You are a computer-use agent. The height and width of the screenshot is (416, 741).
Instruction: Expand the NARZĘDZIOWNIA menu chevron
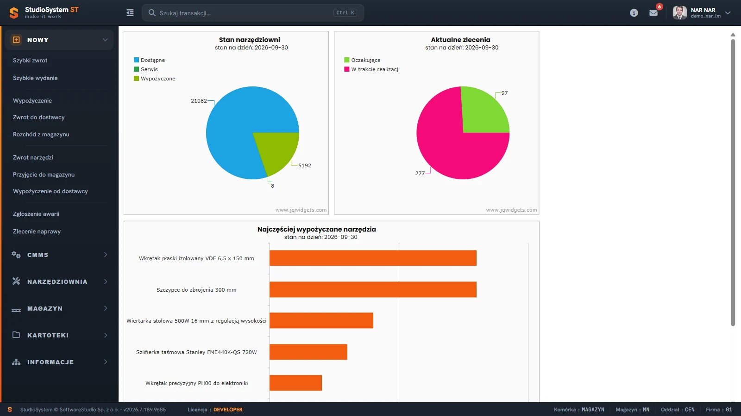pos(106,281)
